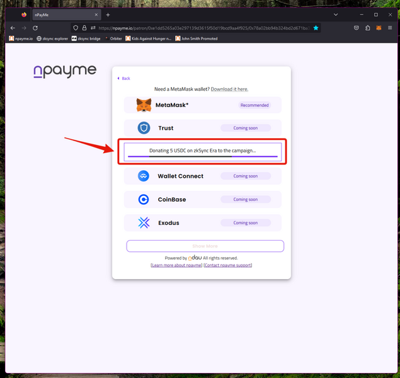Click the Firefox logo icon in tab bar
This screenshot has width=400, height=378.
click(24, 14)
